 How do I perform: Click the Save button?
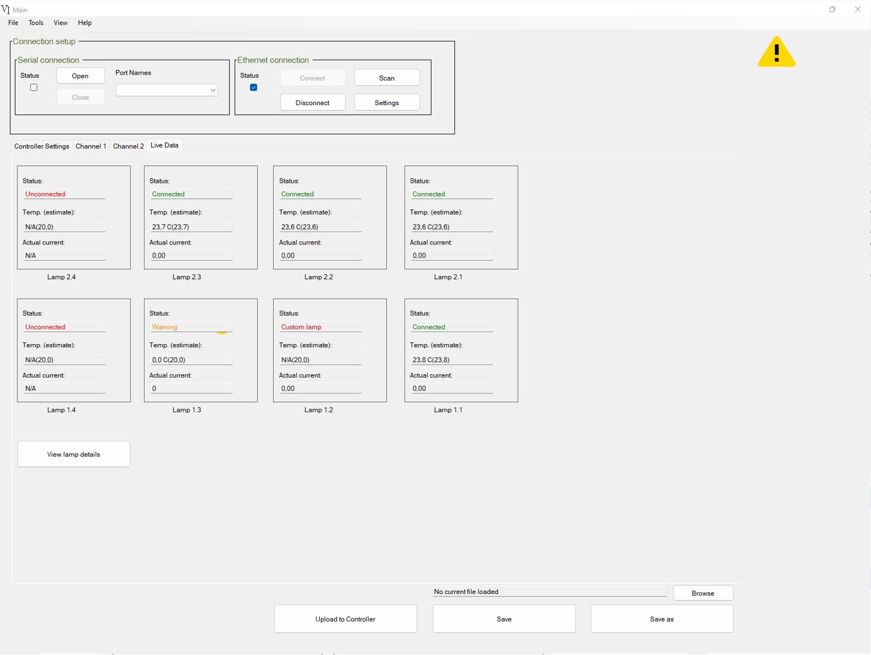coord(504,619)
